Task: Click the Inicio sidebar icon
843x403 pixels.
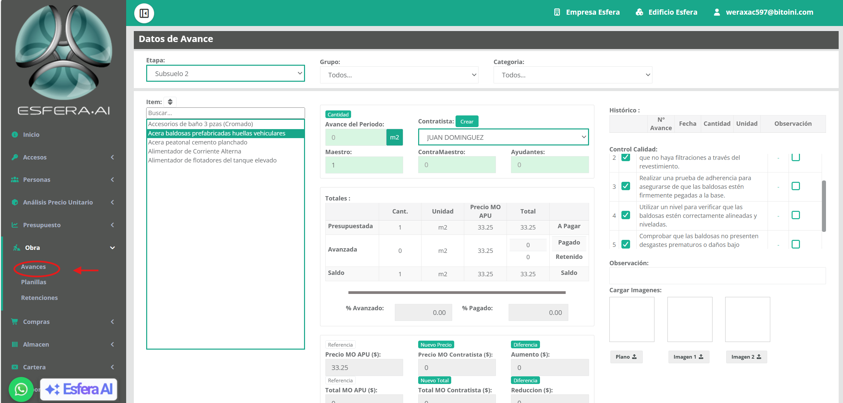Action: 15,134
